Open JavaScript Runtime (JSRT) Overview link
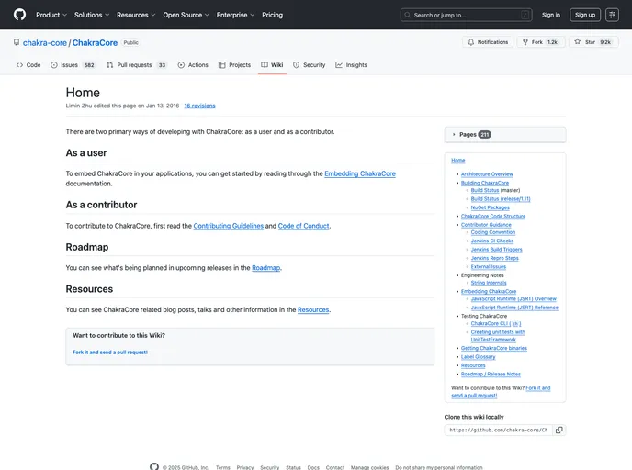632x470 pixels. point(513,299)
